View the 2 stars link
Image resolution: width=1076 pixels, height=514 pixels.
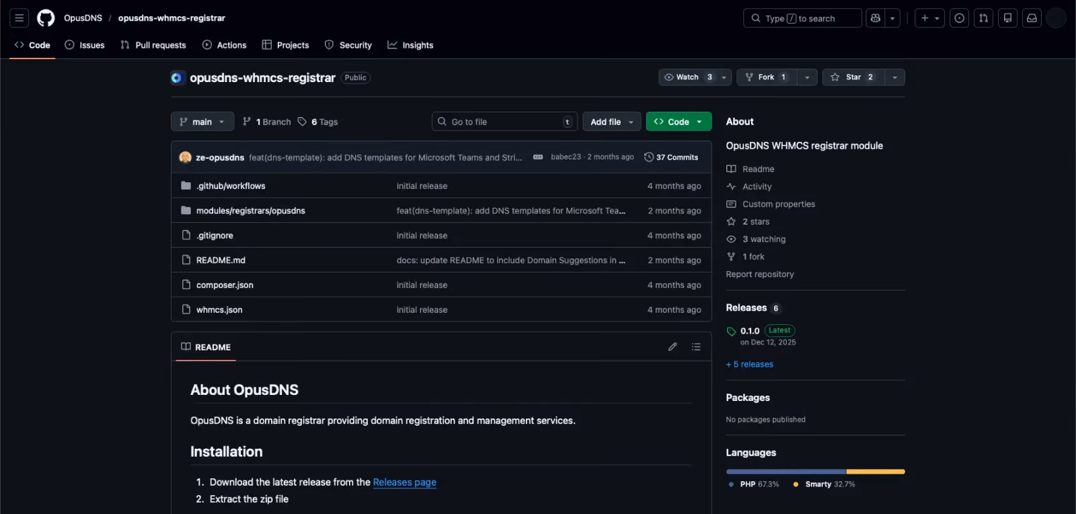[748, 222]
